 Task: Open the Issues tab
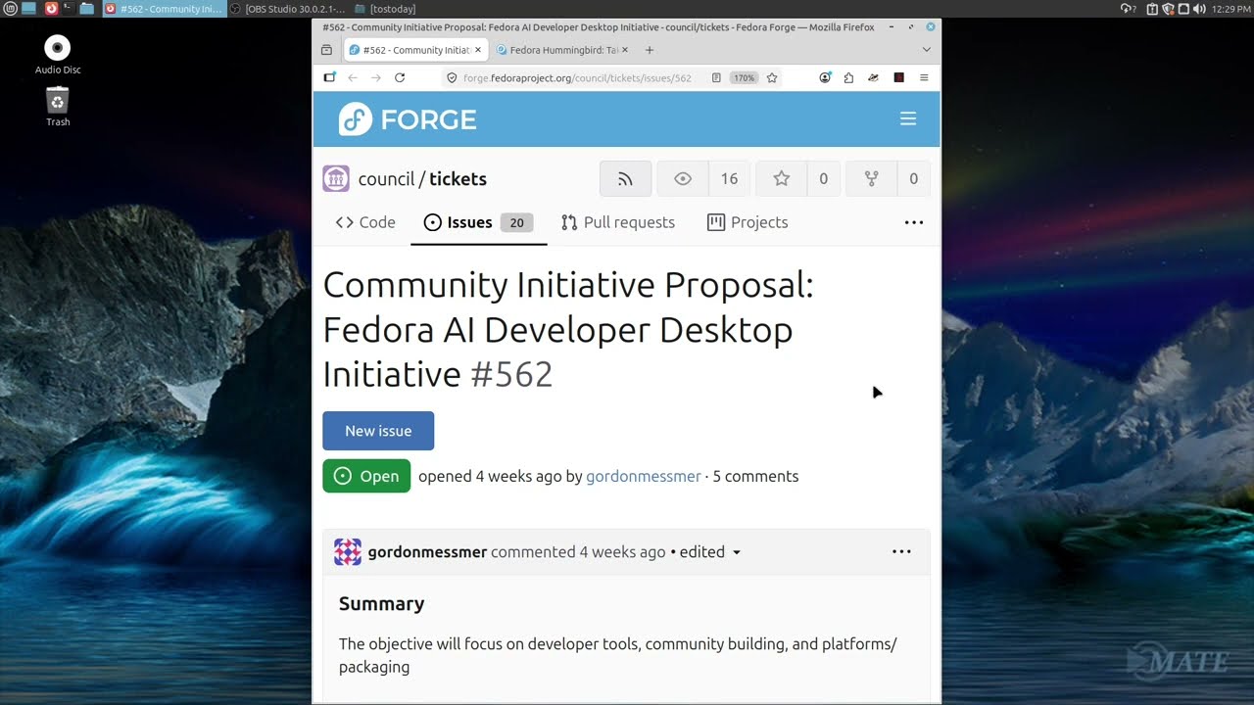tap(478, 222)
